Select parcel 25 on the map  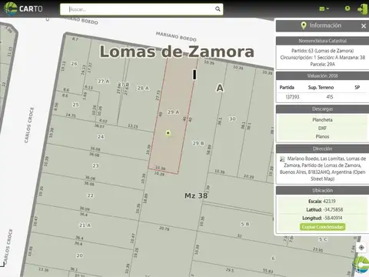[x=75, y=105]
